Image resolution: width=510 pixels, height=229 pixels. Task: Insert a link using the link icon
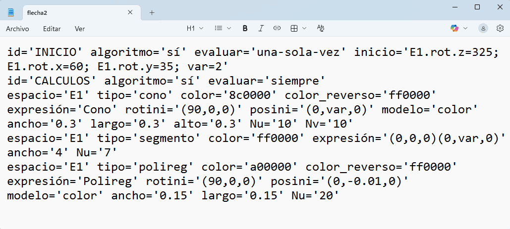pyautogui.click(x=277, y=29)
